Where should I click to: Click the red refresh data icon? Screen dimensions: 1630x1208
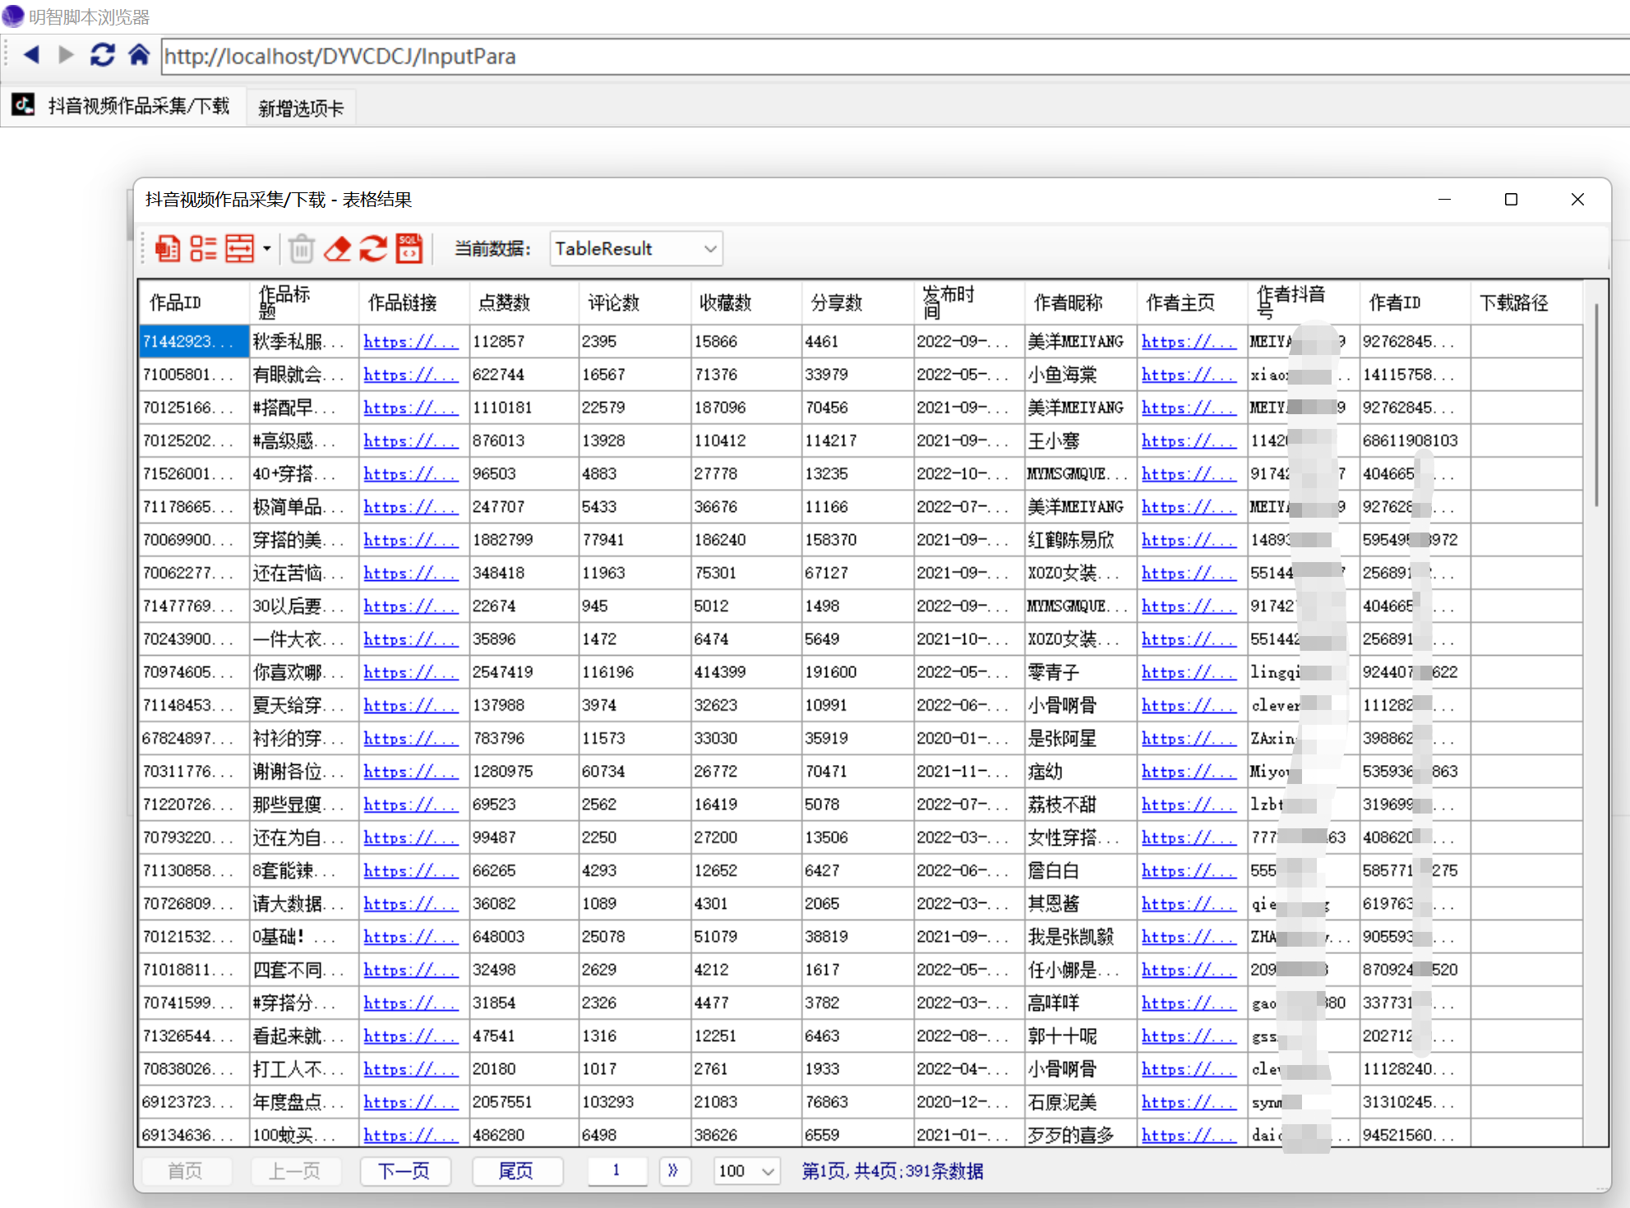pyautogui.click(x=373, y=248)
